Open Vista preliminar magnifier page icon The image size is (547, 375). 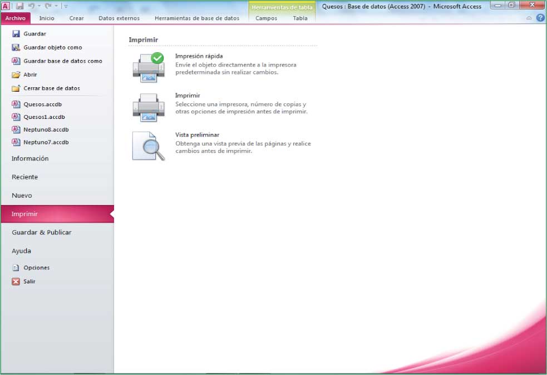pyautogui.click(x=148, y=146)
